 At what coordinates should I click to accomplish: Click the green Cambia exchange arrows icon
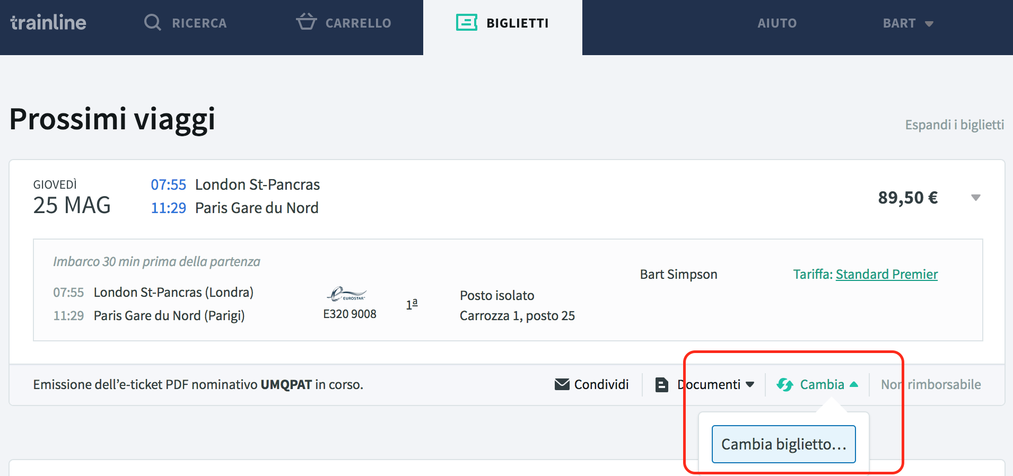[x=785, y=384]
